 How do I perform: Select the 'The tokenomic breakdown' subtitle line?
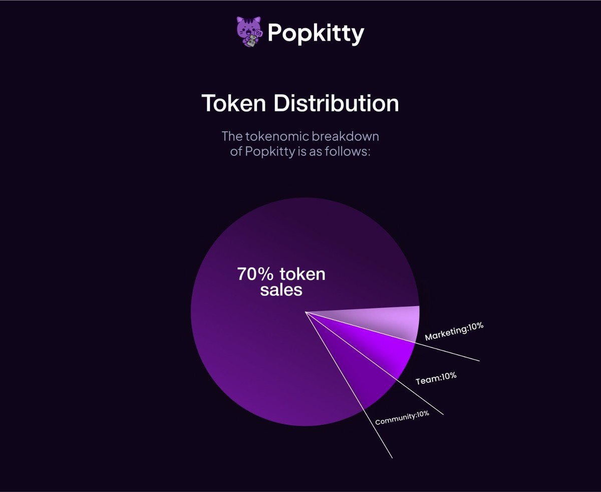pyautogui.click(x=300, y=136)
